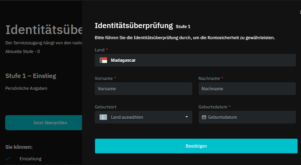Click the checkmark icon beside Einzahlung
Viewport: 301px width, 165px height.
tap(8, 159)
